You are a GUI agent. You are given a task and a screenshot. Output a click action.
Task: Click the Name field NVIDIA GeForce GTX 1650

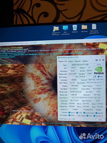[x=80, y=65]
